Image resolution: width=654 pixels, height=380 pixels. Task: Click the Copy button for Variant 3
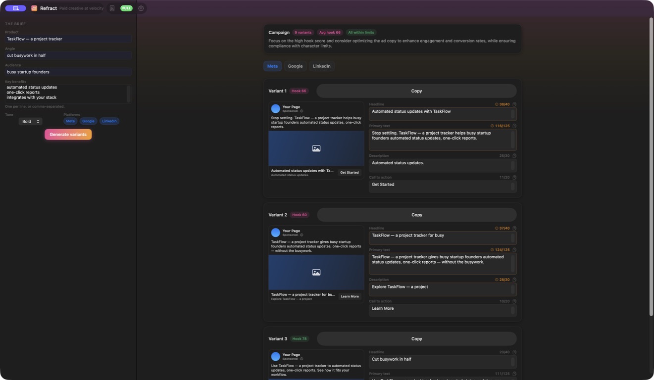(416, 339)
